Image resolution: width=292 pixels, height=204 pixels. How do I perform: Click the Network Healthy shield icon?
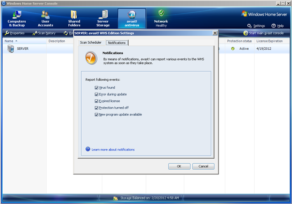point(161,13)
